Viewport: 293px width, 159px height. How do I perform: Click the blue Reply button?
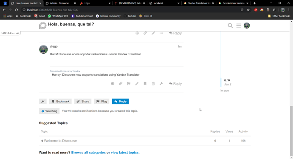pos(120,101)
